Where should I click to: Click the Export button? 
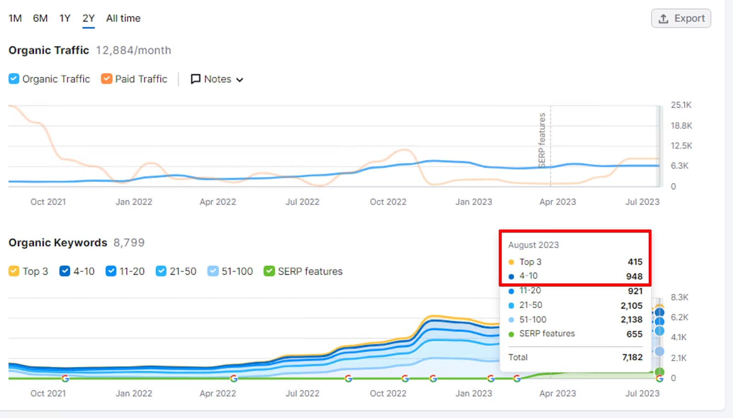coord(681,18)
